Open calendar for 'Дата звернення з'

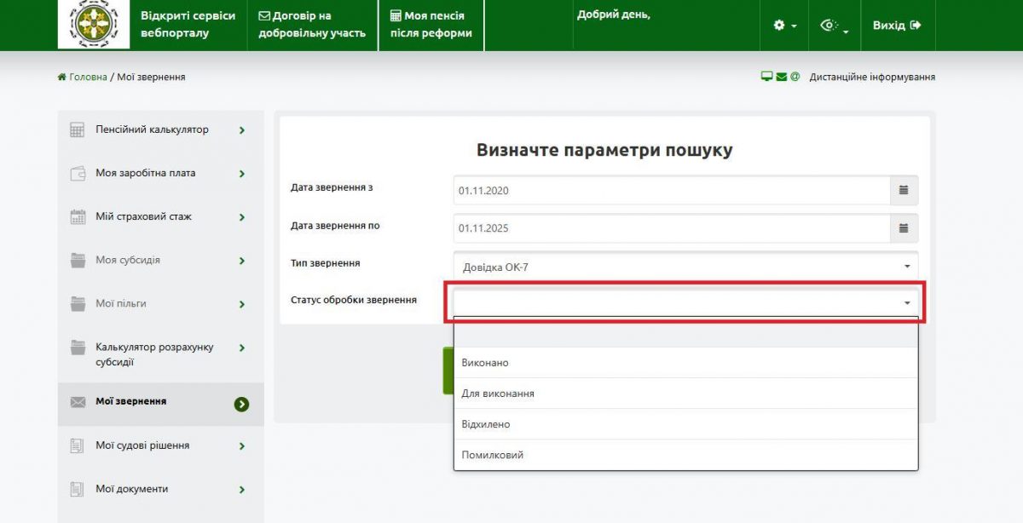904,191
